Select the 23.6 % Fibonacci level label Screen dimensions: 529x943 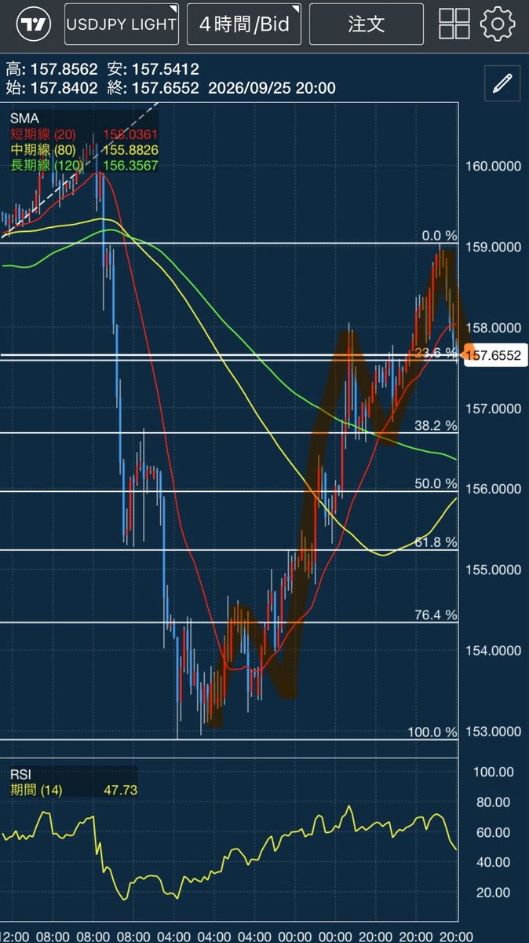tap(436, 353)
